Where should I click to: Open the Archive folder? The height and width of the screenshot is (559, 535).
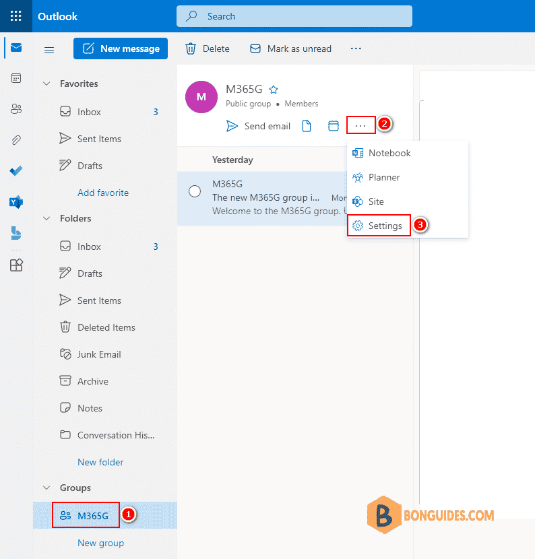[105, 381]
